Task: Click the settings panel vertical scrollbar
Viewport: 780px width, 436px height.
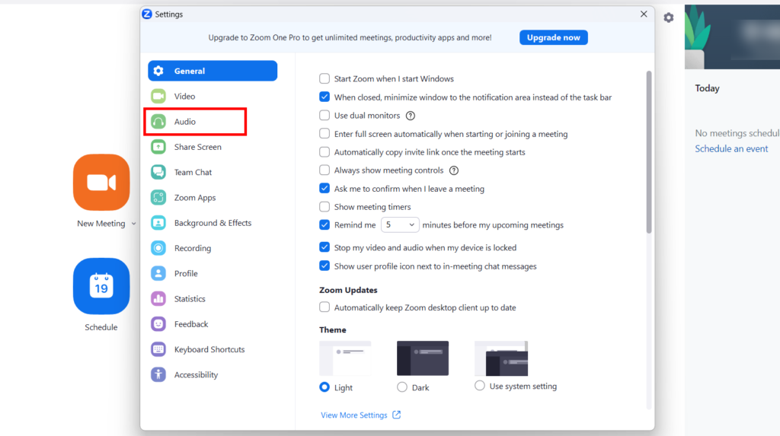Action: pos(649,152)
